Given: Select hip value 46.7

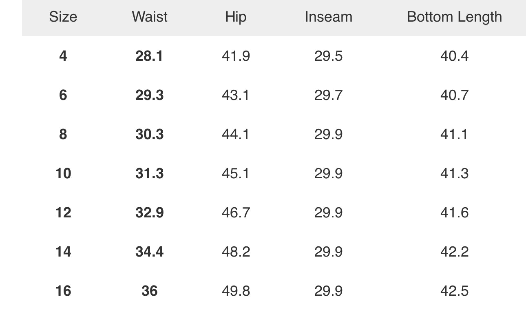Looking at the screenshot, I should pos(236,213).
